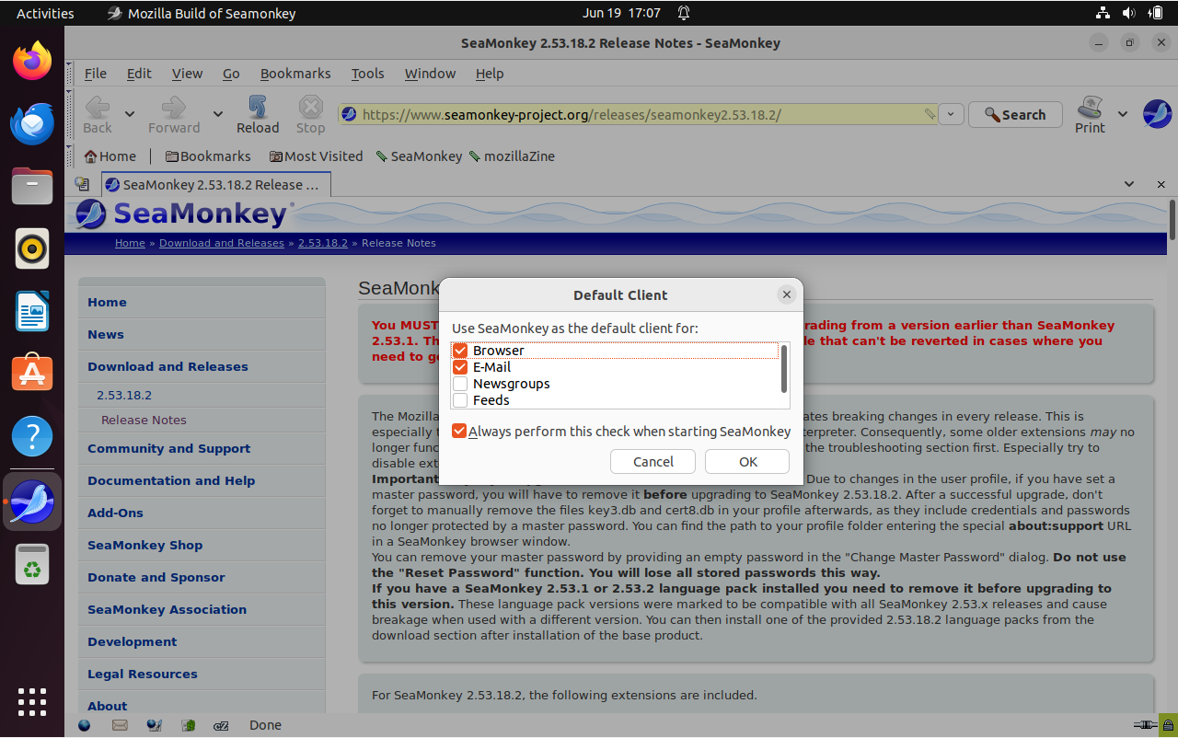Open Mail & Newsgroups from the status bar envelope icon
1178x738 pixels.
click(x=120, y=725)
